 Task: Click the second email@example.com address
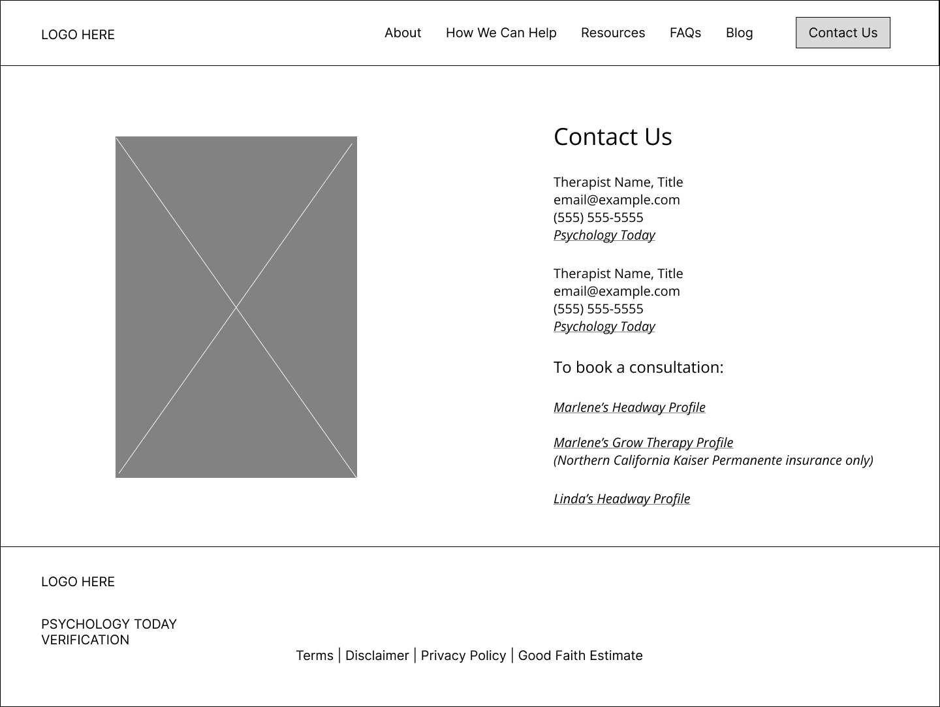click(617, 291)
